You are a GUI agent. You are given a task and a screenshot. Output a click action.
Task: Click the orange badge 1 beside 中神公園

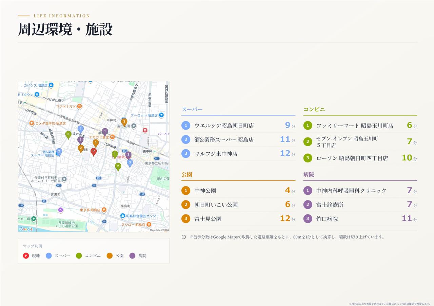186,191
